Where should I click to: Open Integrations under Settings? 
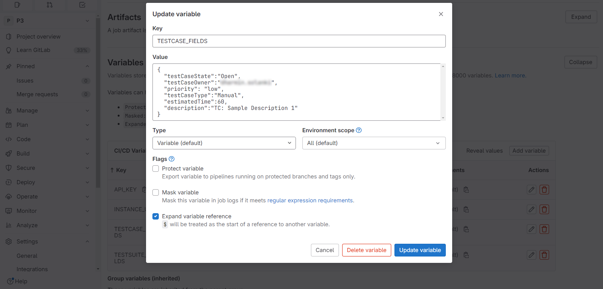coord(32,269)
